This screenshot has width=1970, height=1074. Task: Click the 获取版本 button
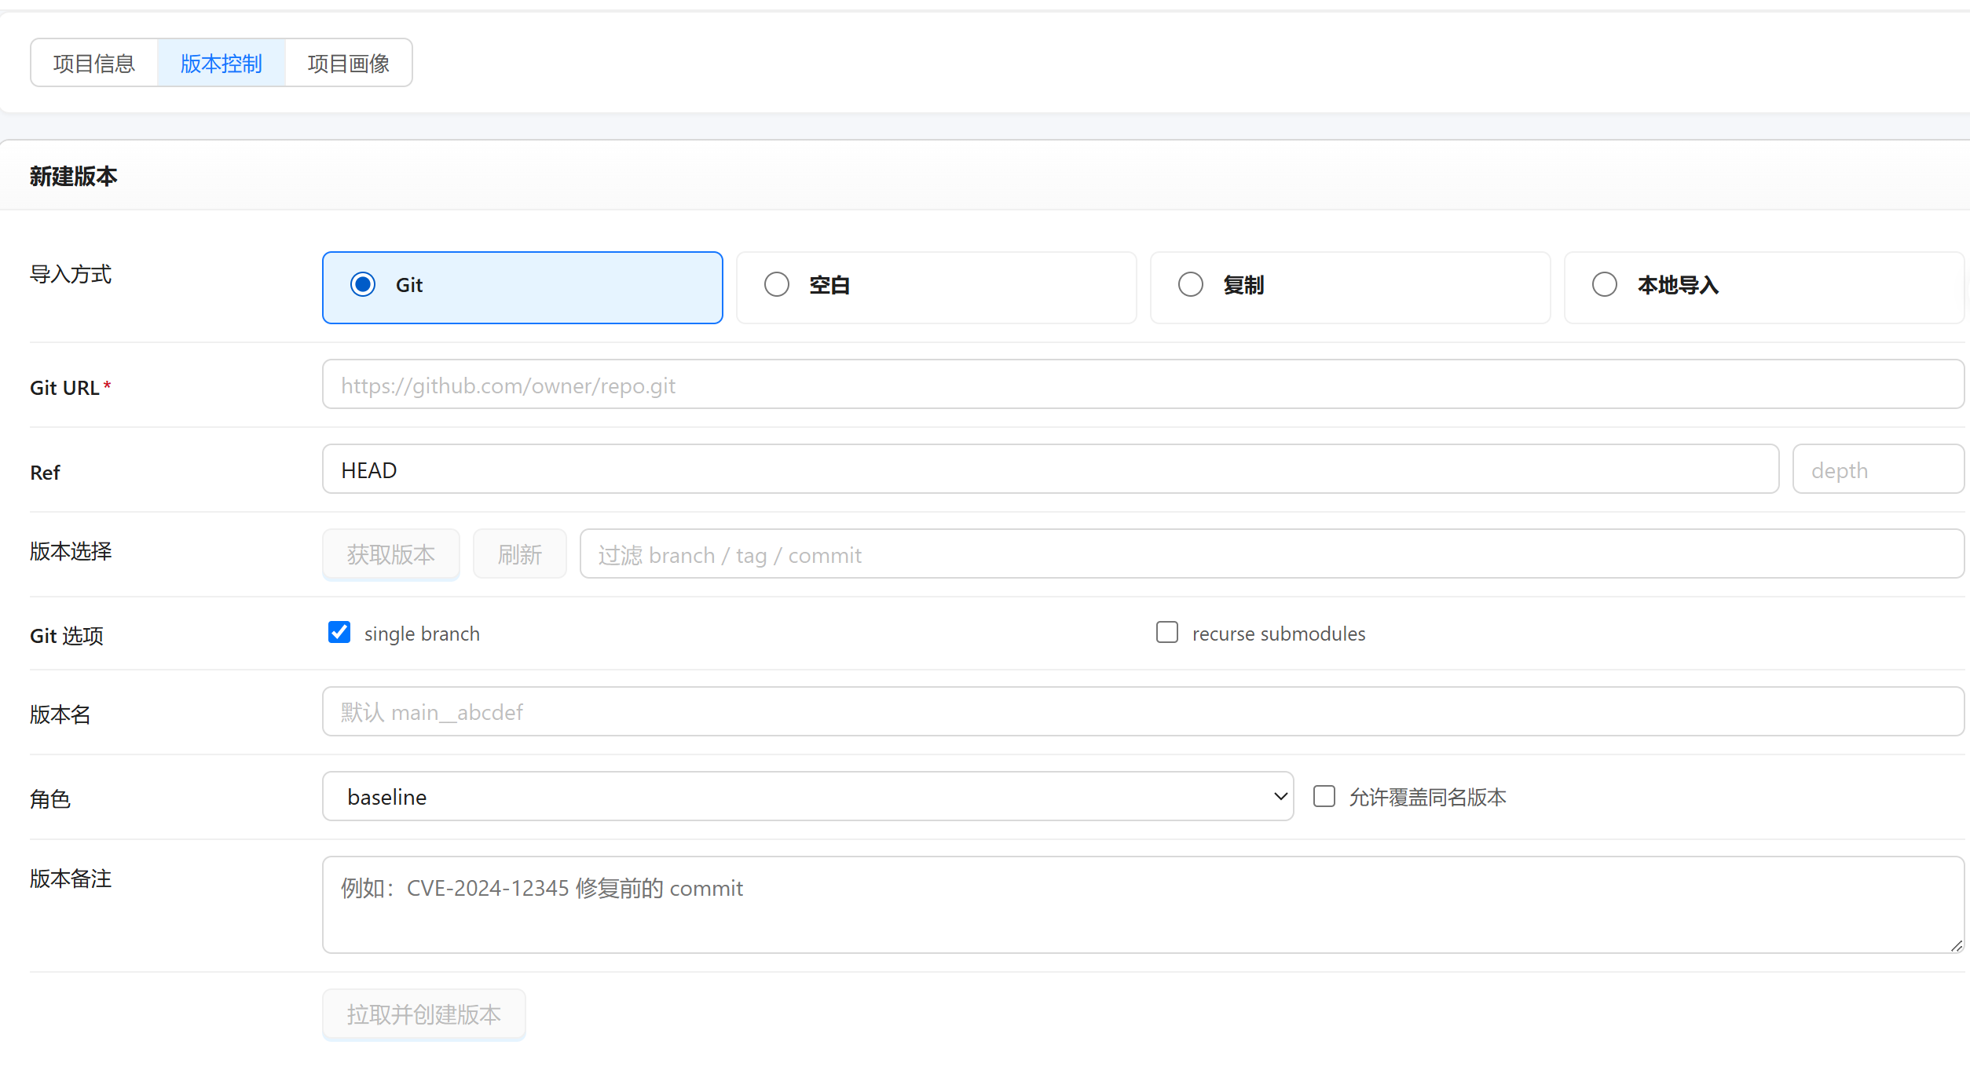click(x=391, y=554)
